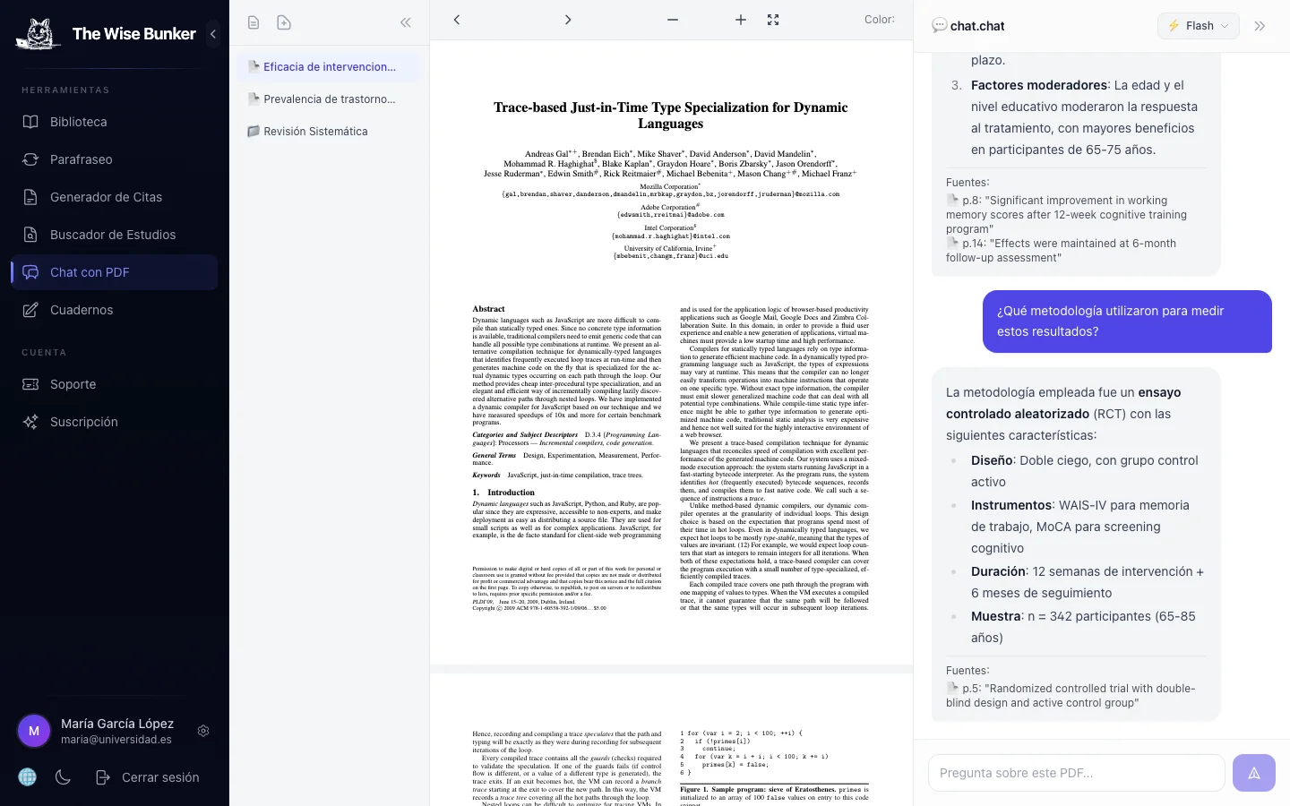Open the Flash model selector dropdown
This screenshot has height=806, width=1290.
click(x=1198, y=26)
